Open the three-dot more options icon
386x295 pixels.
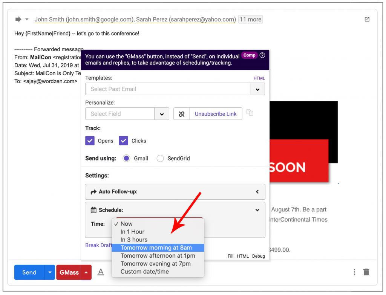tap(354, 272)
